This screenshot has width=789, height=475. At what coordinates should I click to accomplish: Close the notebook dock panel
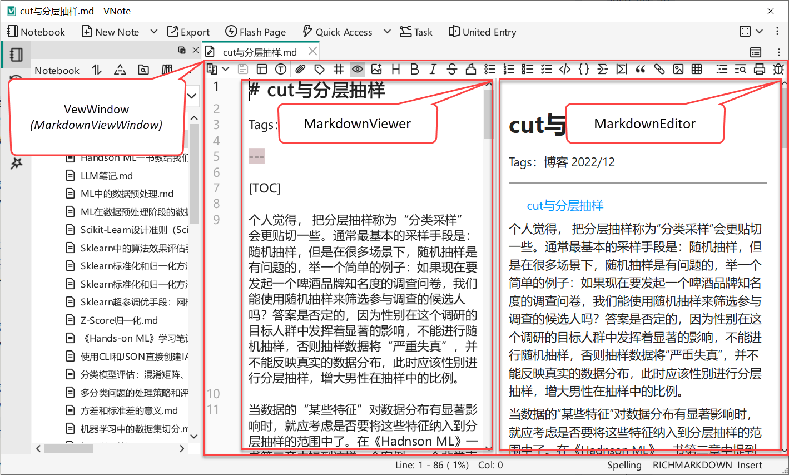click(196, 50)
